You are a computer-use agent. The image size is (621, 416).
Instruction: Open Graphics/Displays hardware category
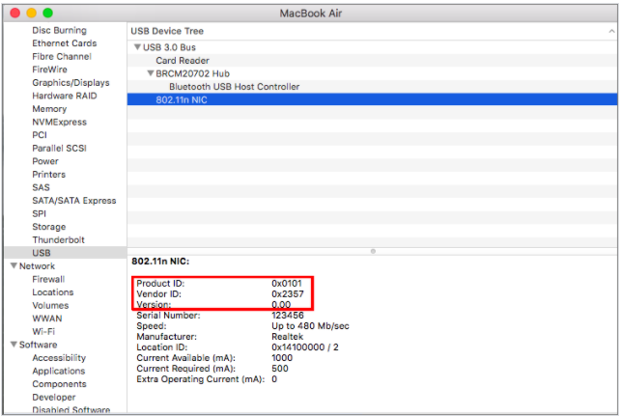[71, 83]
